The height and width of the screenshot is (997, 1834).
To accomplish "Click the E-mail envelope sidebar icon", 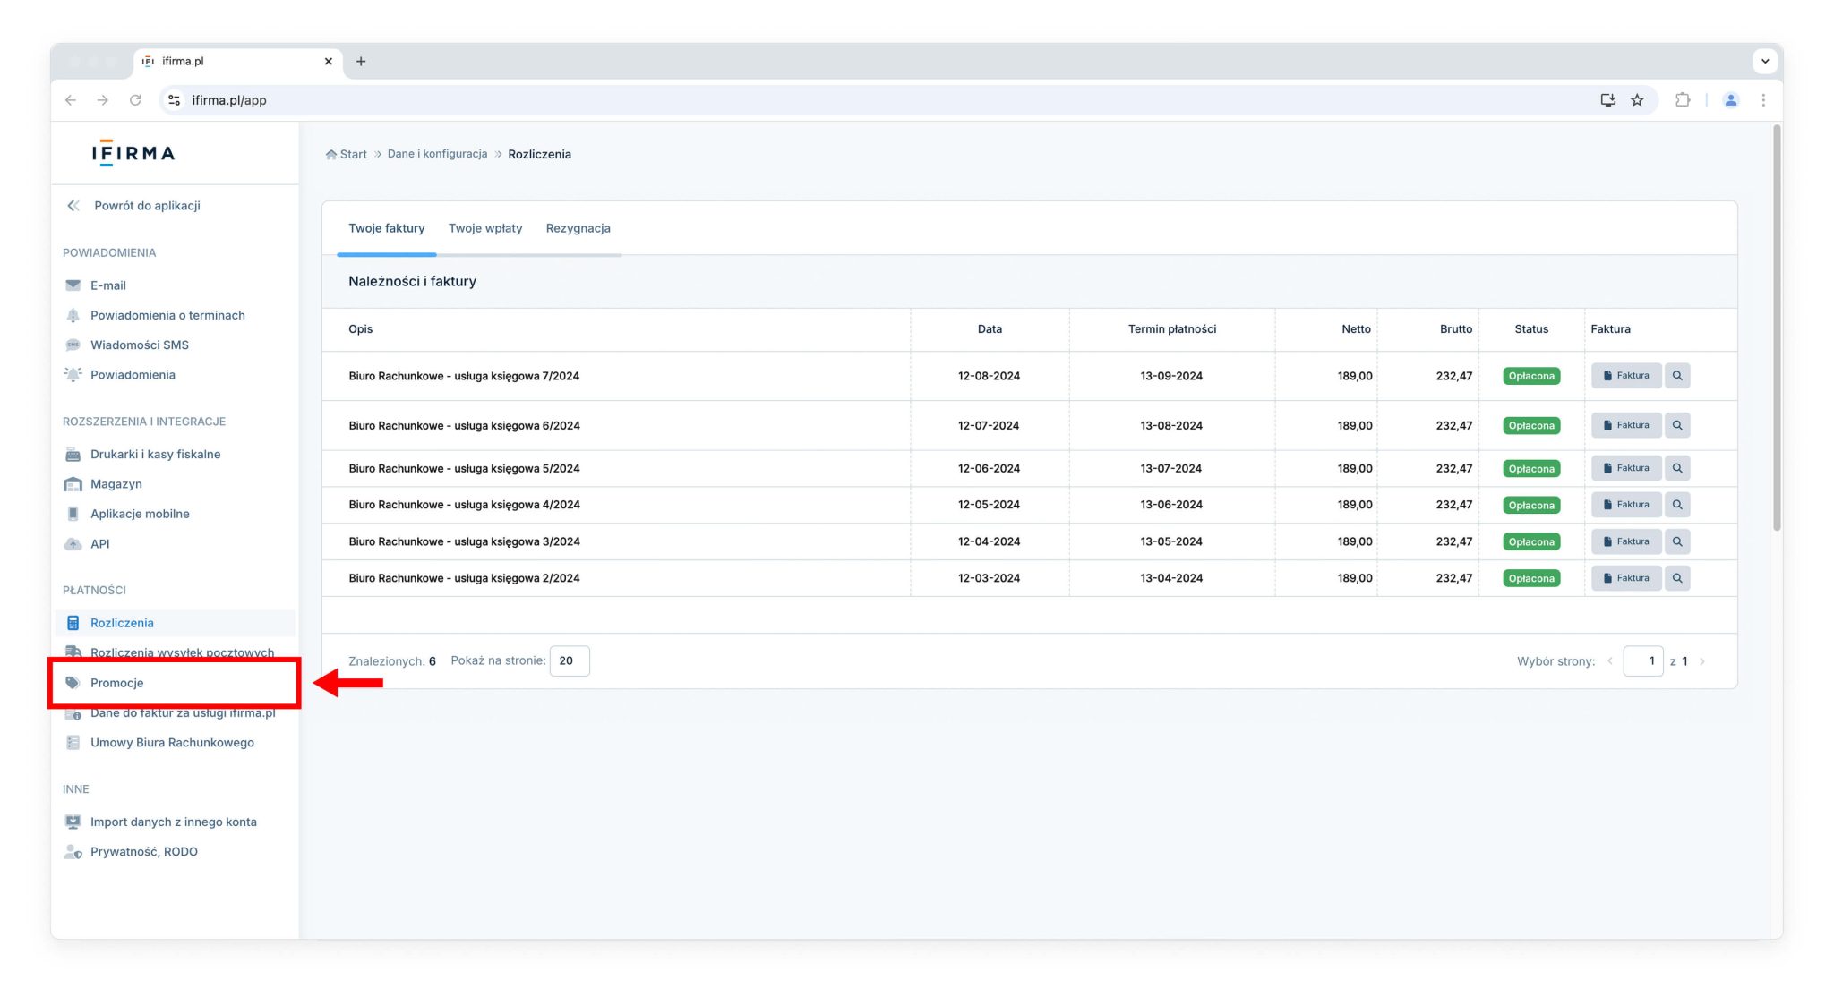I will click(x=73, y=285).
